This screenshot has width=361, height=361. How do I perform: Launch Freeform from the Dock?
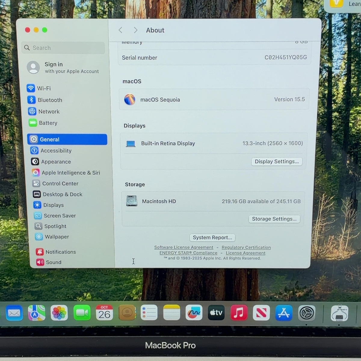pyautogui.click(x=194, y=313)
